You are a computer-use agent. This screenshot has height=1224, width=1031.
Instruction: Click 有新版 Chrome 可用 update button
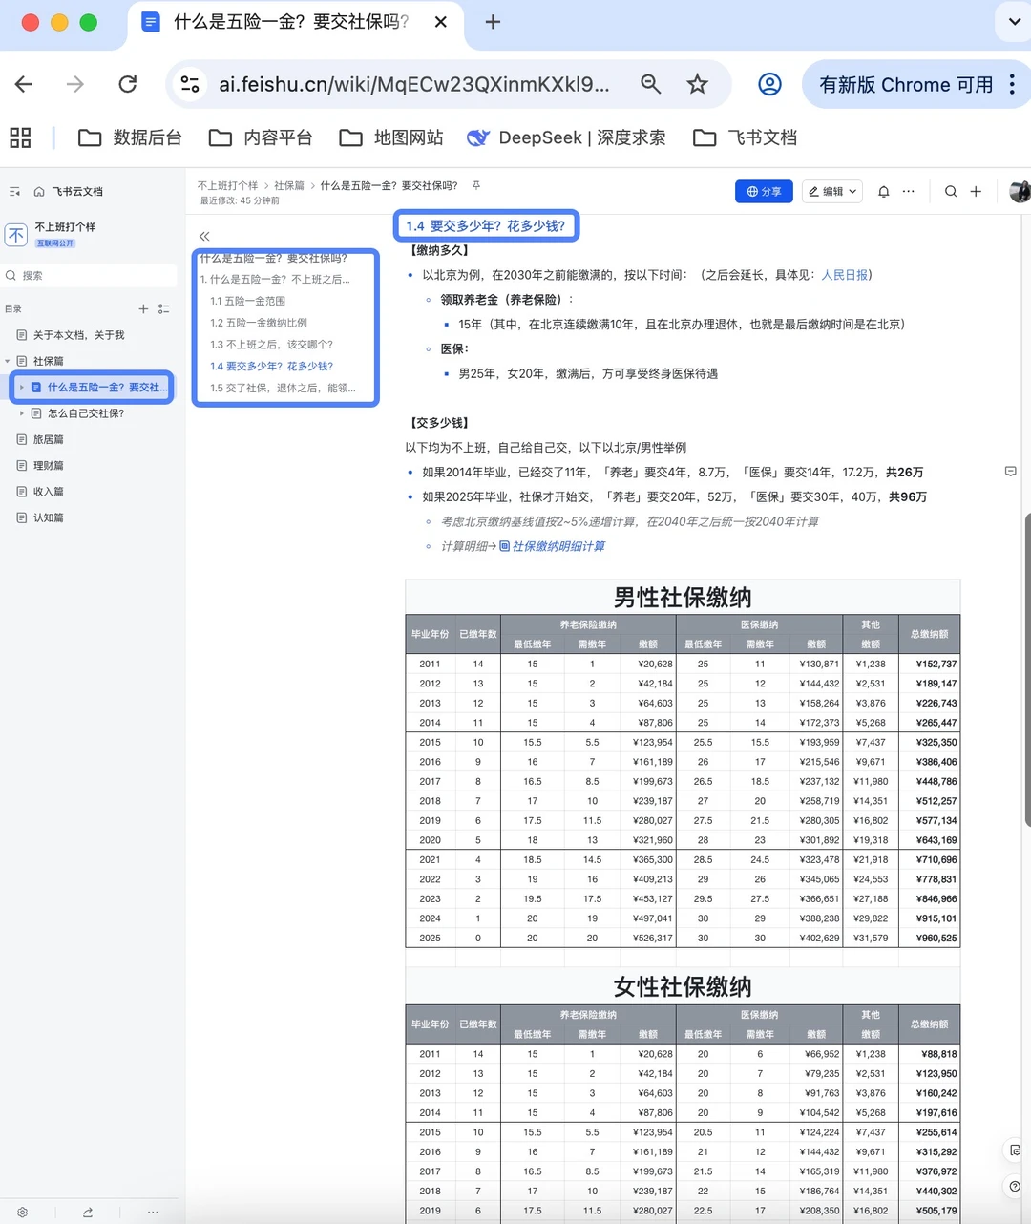tap(905, 84)
